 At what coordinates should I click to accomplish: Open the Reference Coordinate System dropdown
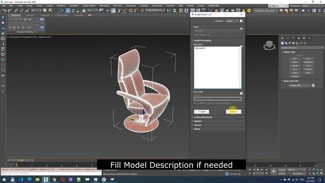click(x=92, y=10)
